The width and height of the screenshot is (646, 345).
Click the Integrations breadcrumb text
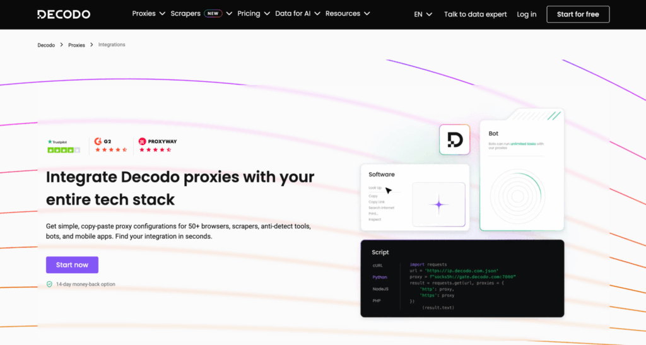tap(112, 44)
